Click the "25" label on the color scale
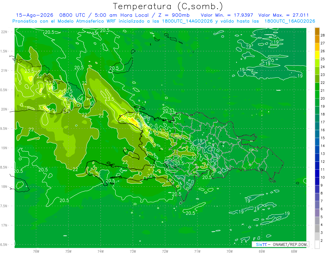 (x=323, y=59)
